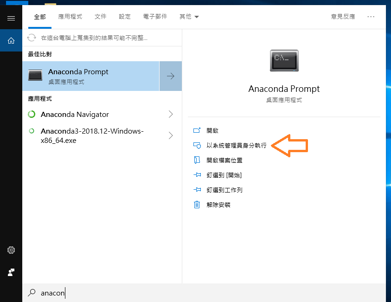Expand Anaconda Navigator chevron
This screenshot has height=302, width=391.
(x=171, y=114)
